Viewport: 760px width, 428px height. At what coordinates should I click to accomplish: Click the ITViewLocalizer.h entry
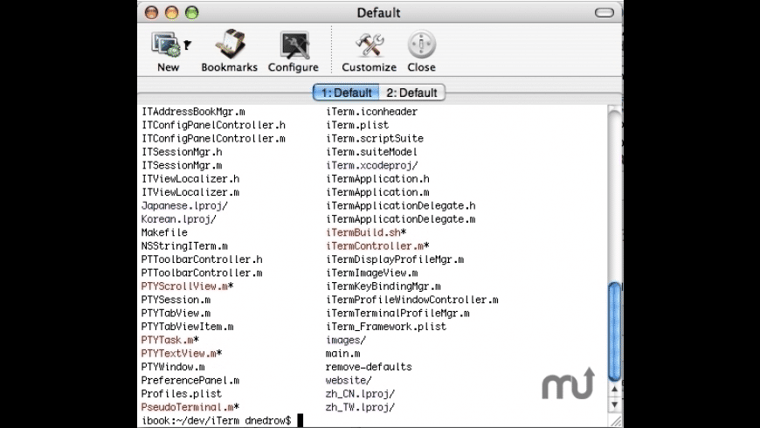point(190,179)
